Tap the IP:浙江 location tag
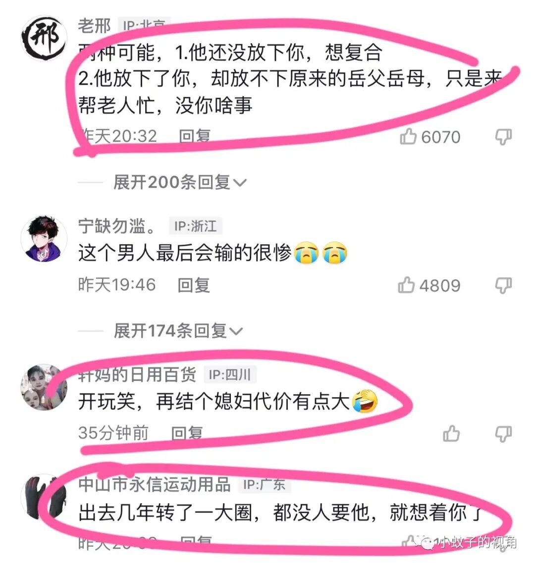 click(x=195, y=226)
